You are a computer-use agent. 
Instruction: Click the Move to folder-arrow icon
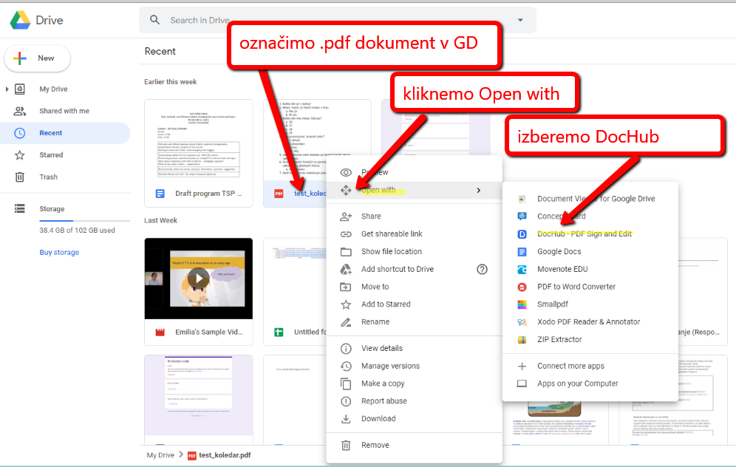(x=346, y=287)
